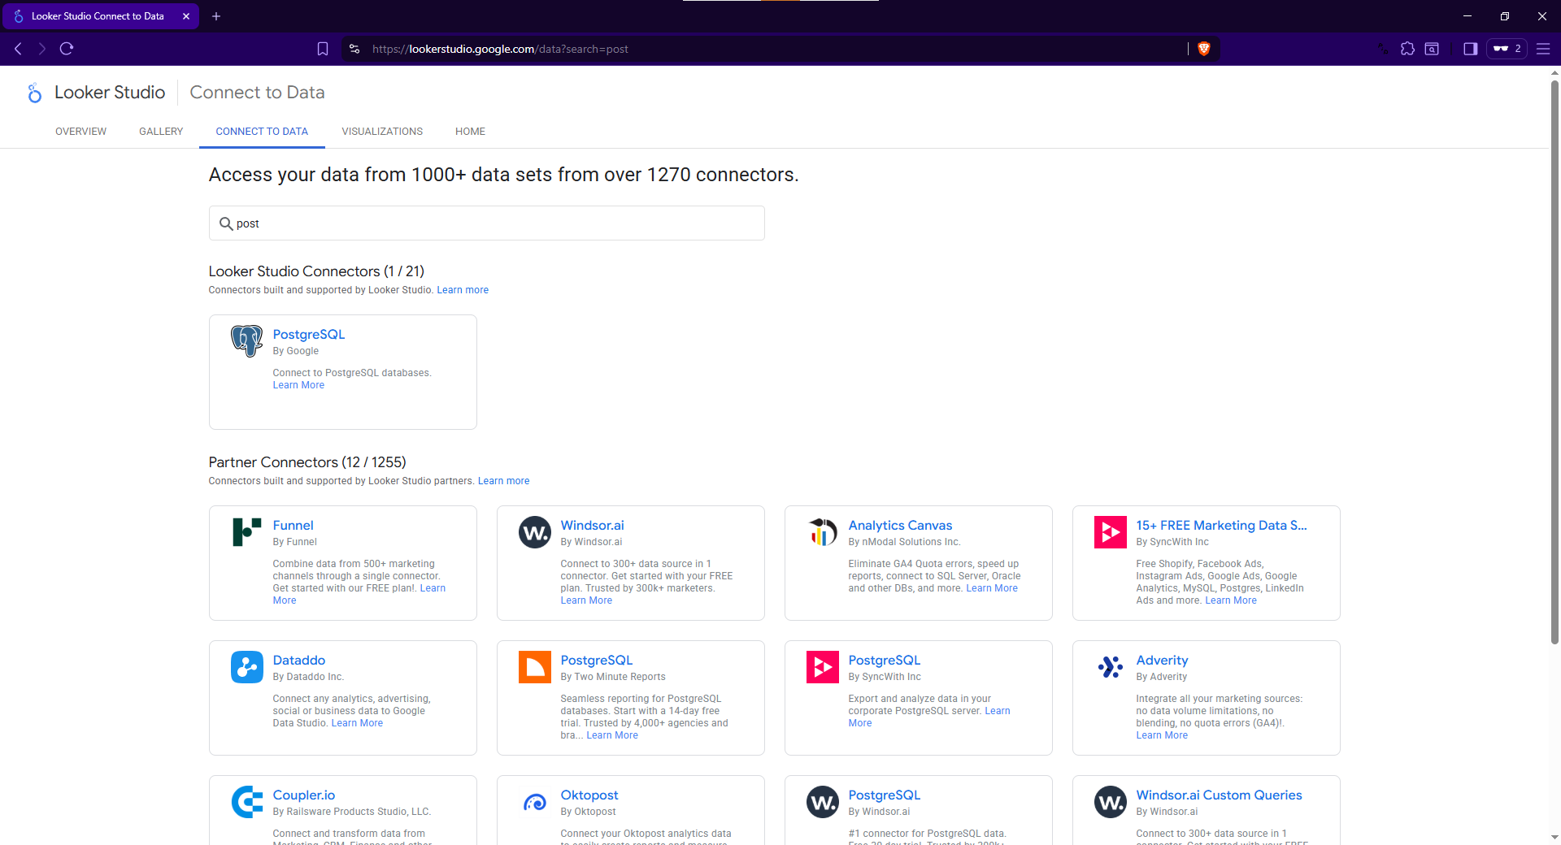Select the Connect to Data tab

click(262, 132)
